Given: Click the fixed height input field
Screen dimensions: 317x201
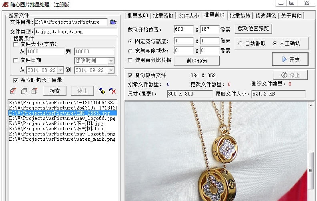Looking at the screenshot, I should pos(210,41).
